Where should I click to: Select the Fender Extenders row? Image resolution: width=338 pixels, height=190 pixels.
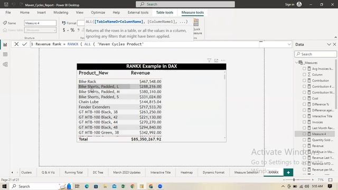tap(120, 107)
